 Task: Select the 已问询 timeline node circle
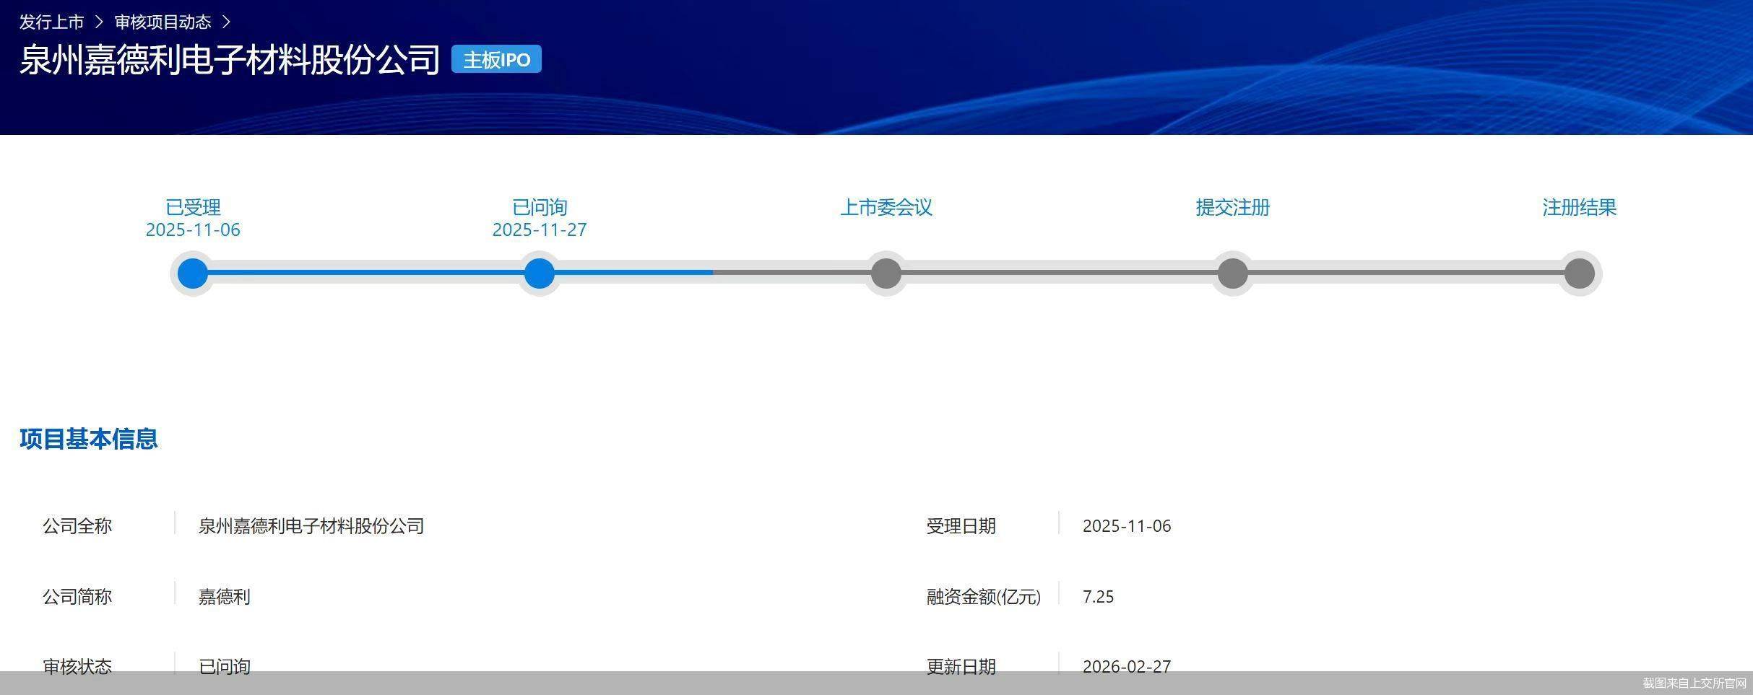click(x=539, y=274)
